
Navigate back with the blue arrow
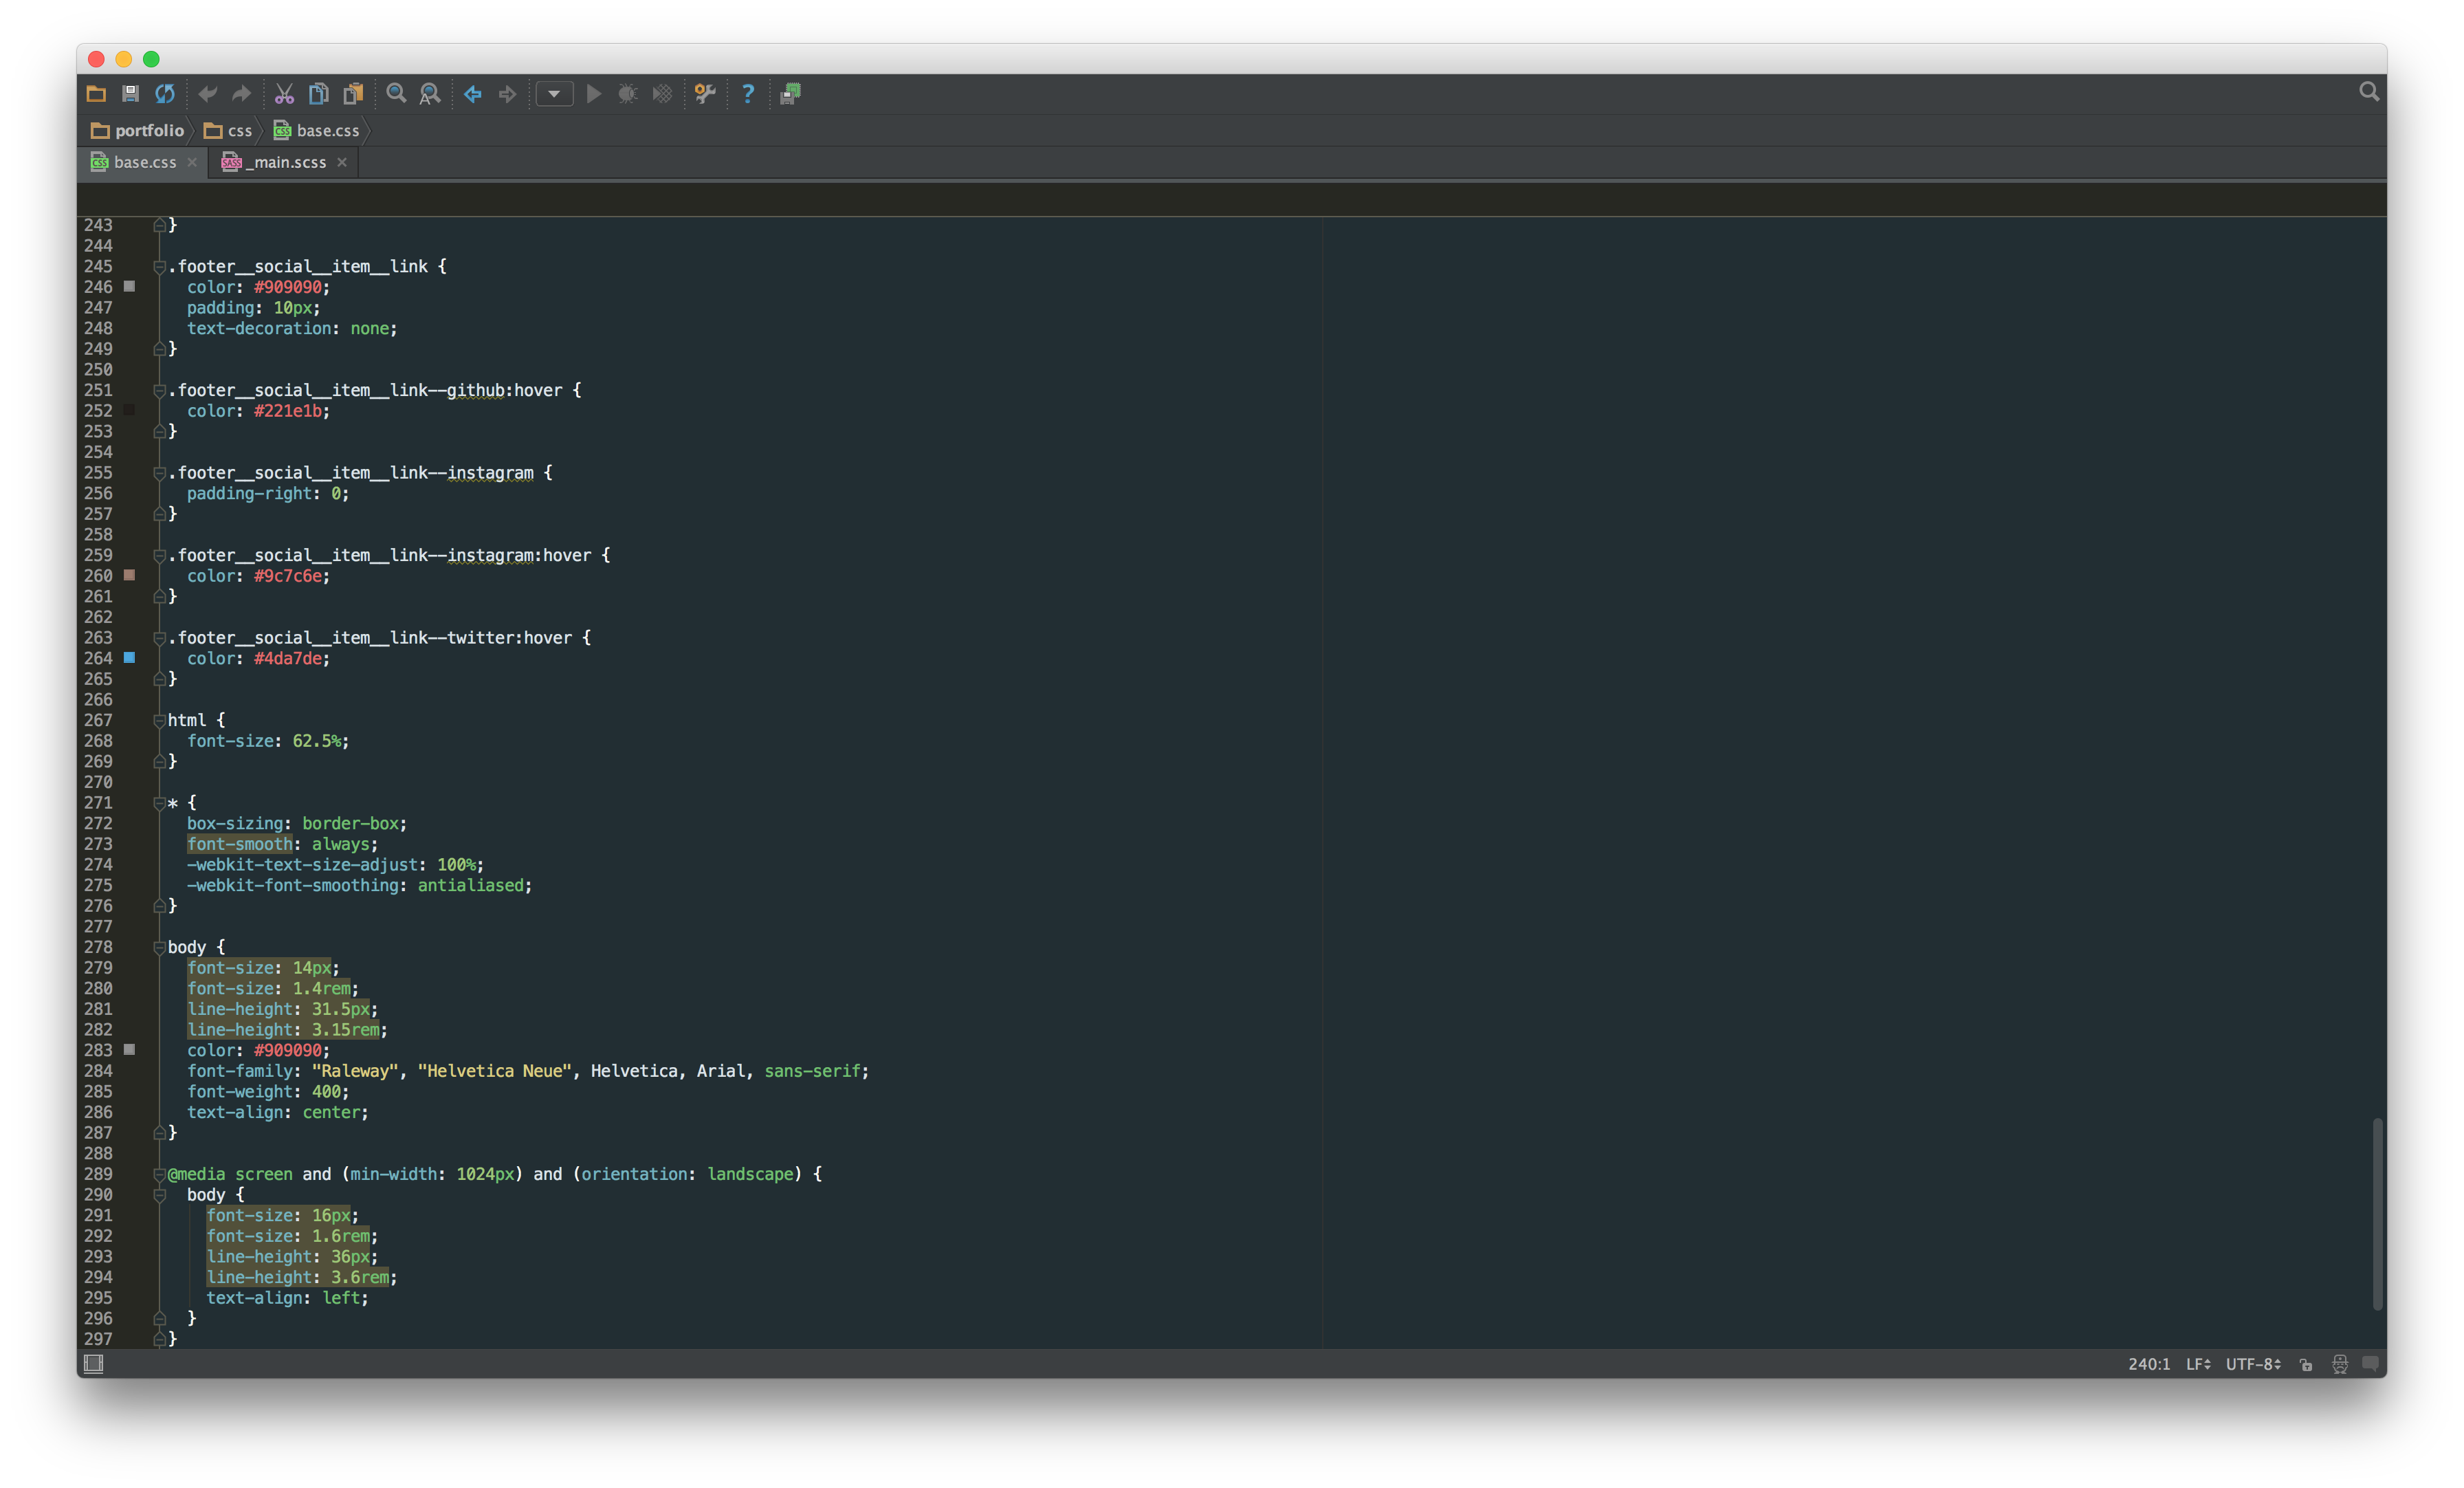pos(473,94)
